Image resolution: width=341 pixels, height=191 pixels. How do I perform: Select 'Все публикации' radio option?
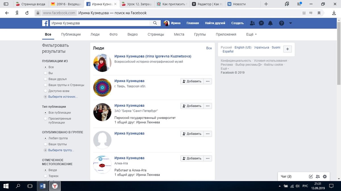(x=45, y=113)
